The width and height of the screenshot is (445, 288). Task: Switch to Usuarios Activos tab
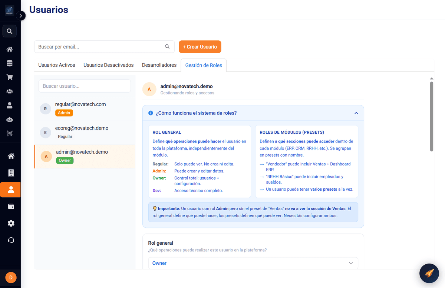pyautogui.click(x=57, y=65)
